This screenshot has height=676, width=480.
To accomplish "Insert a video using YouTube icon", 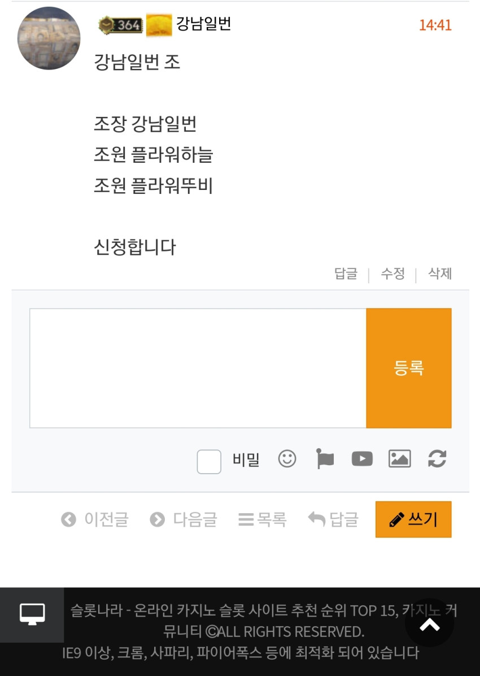I will pyautogui.click(x=363, y=459).
